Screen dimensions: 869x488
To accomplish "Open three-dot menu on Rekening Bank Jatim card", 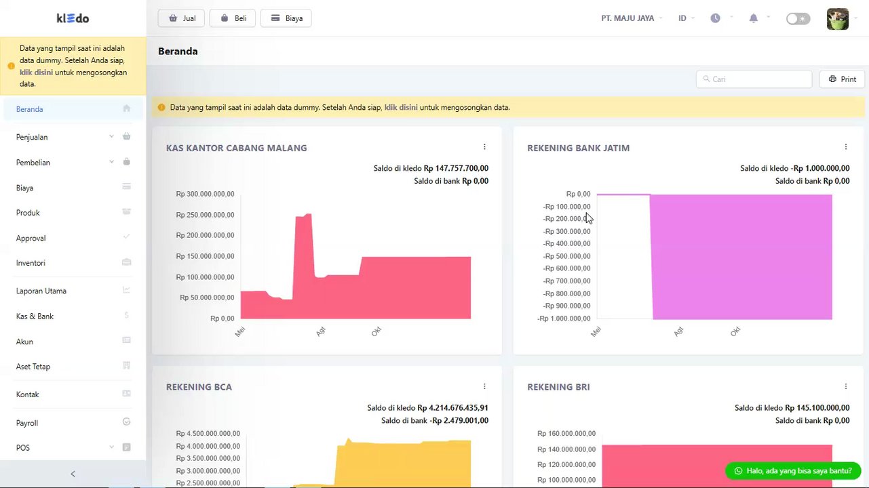I will click(x=845, y=147).
